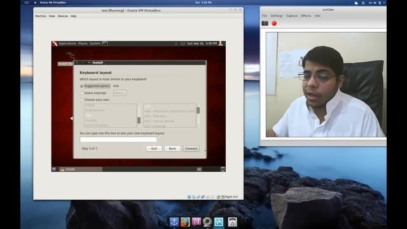
Task: Click VirtualBox hard disk status icon
Action: click(x=189, y=197)
